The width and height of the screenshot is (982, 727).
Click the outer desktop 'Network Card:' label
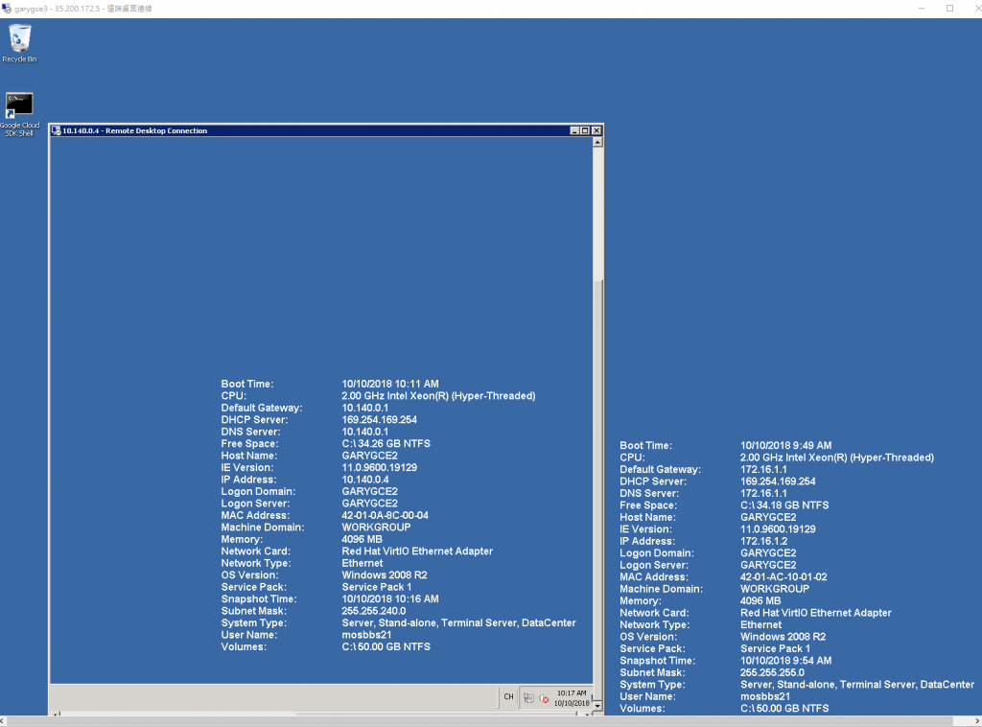pos(654,613)
